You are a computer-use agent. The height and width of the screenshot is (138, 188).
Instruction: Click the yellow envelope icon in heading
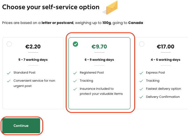(x=110, y=8)
